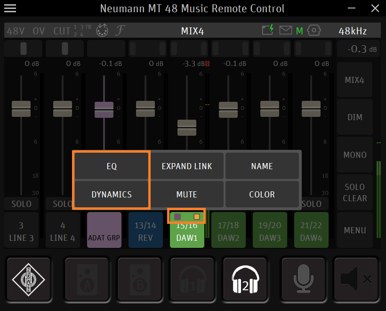The width and height of the screenshot is (386, 311).
Task: Select headphone 2 output
Action: coord(245,279)
